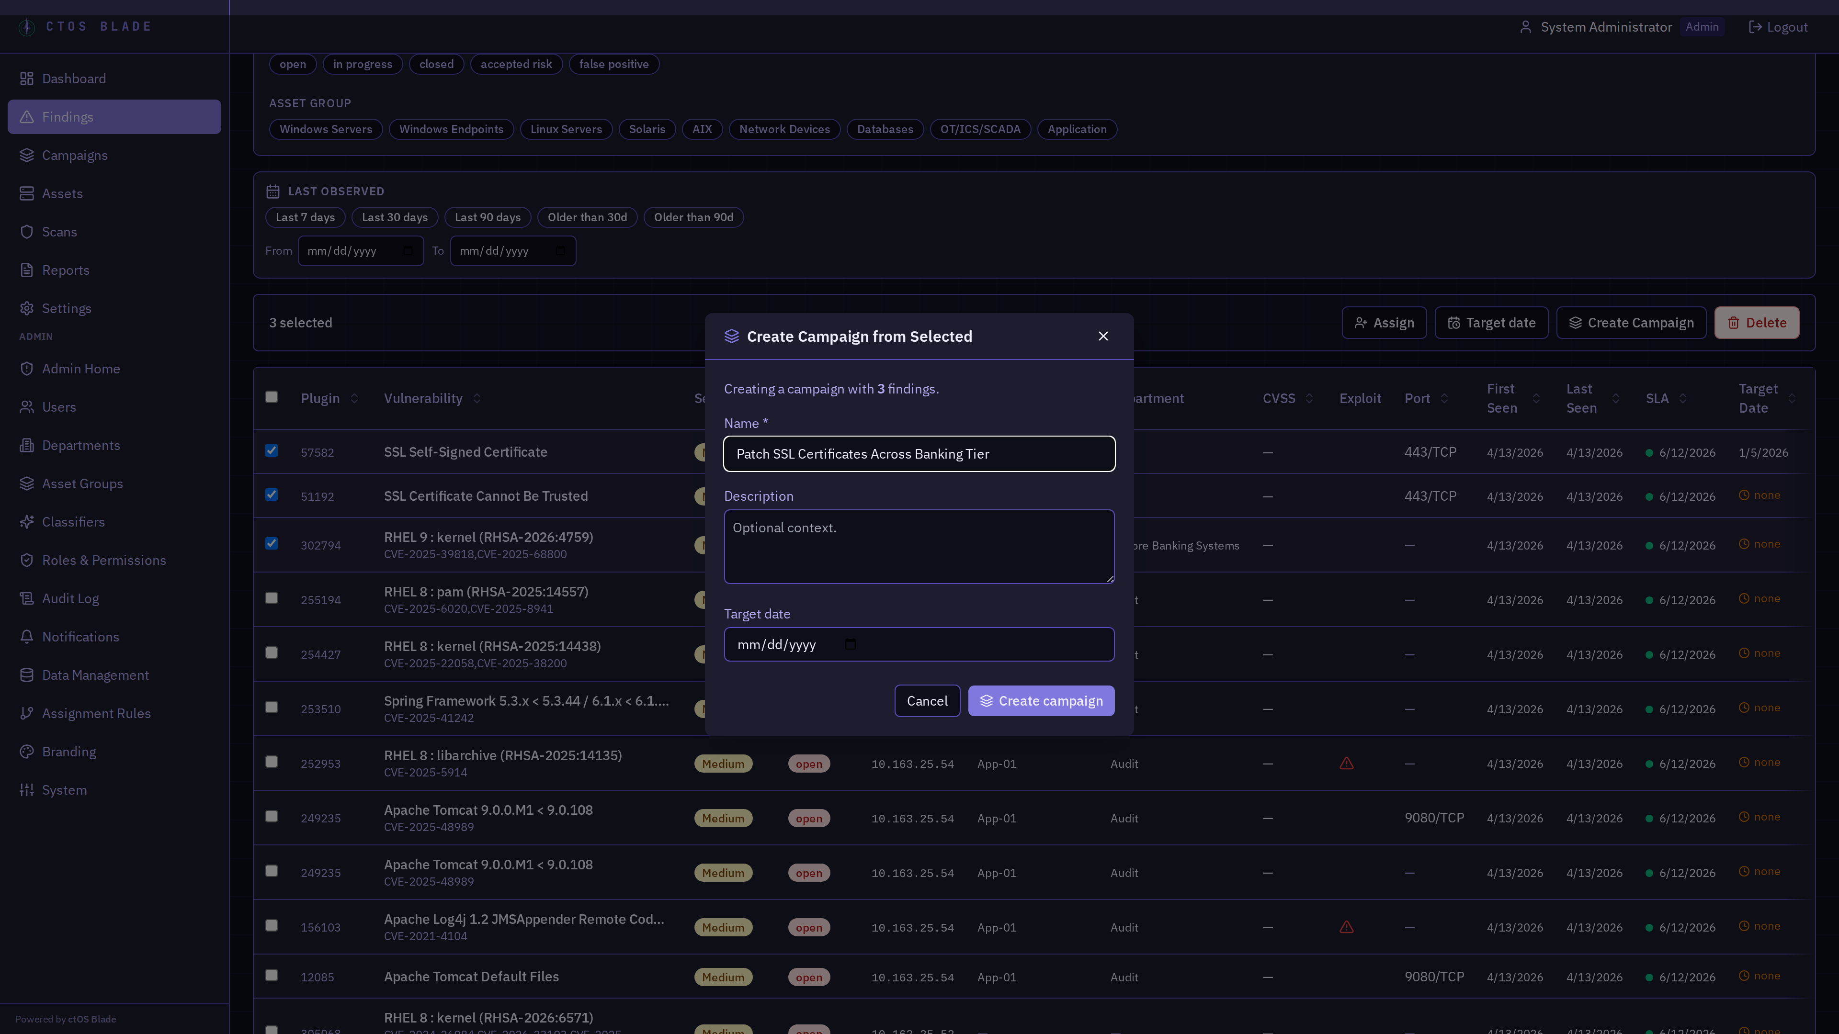Filter status by accepted risk
Image resolution: width=1839 pixels, height=1034 pixels.
[x=516, y=64]
